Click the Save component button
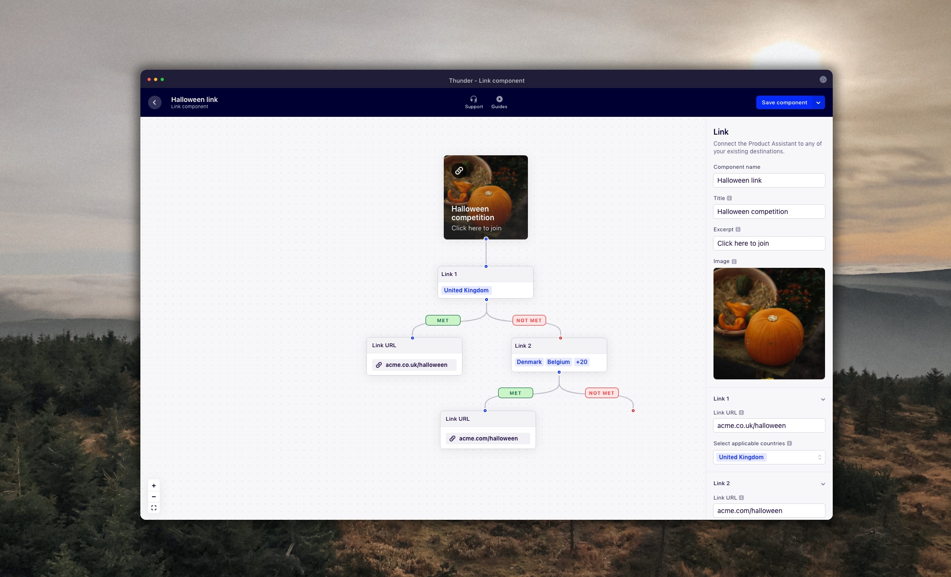The width and height of the screenshot is (951, 577). tap(784, 102)
